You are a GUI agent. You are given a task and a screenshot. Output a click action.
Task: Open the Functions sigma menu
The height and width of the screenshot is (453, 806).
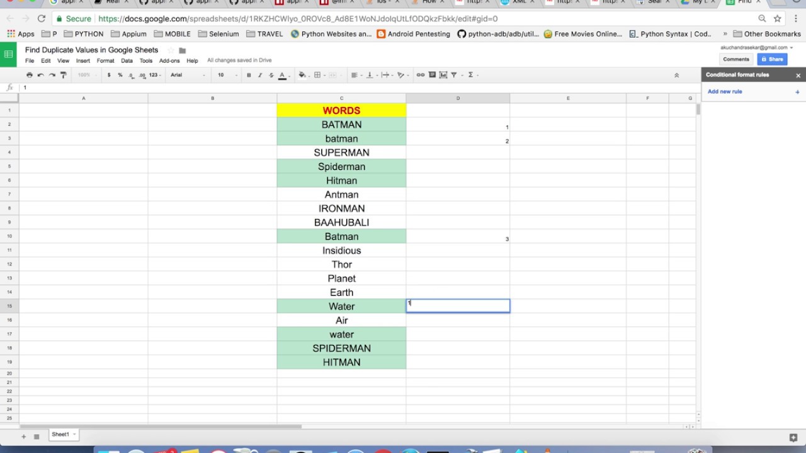pos(472,75)
